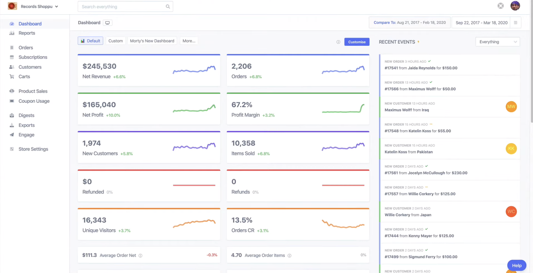
Task: Click the Customise button
Action: pyautogui.click(x=357, y=42)
